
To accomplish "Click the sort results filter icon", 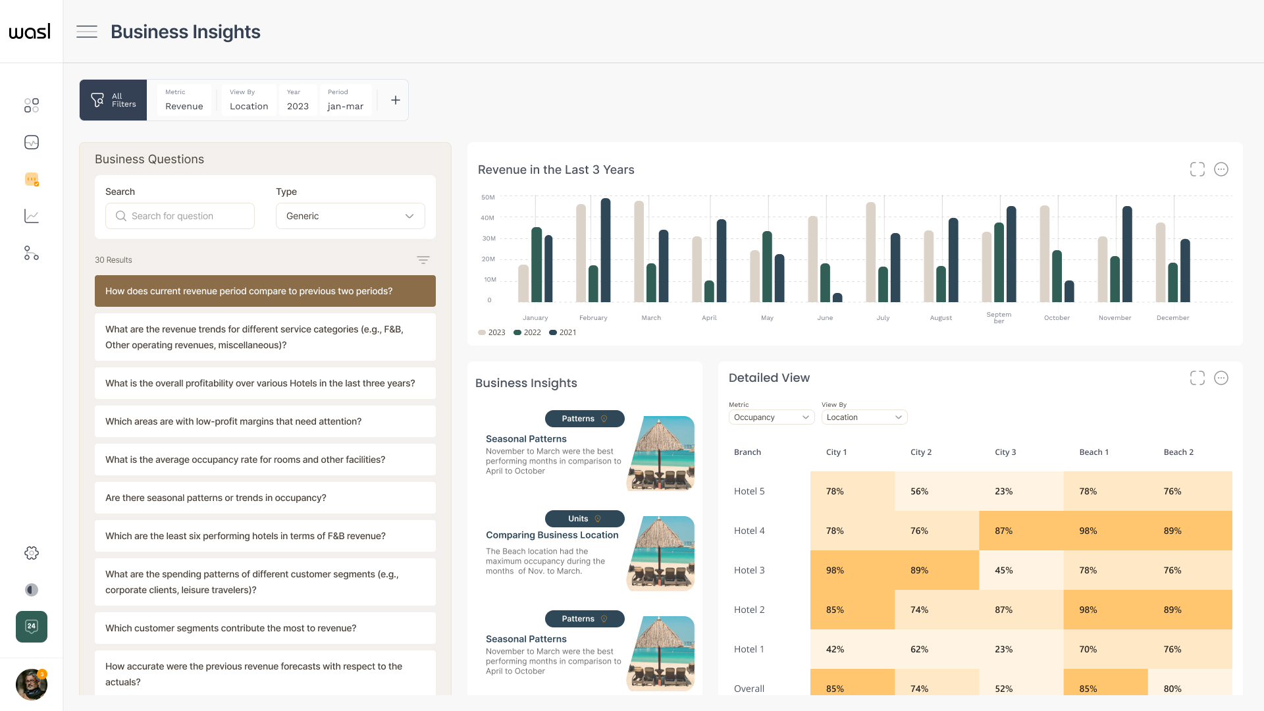I will pyautogui.click(x=423, y=260).
